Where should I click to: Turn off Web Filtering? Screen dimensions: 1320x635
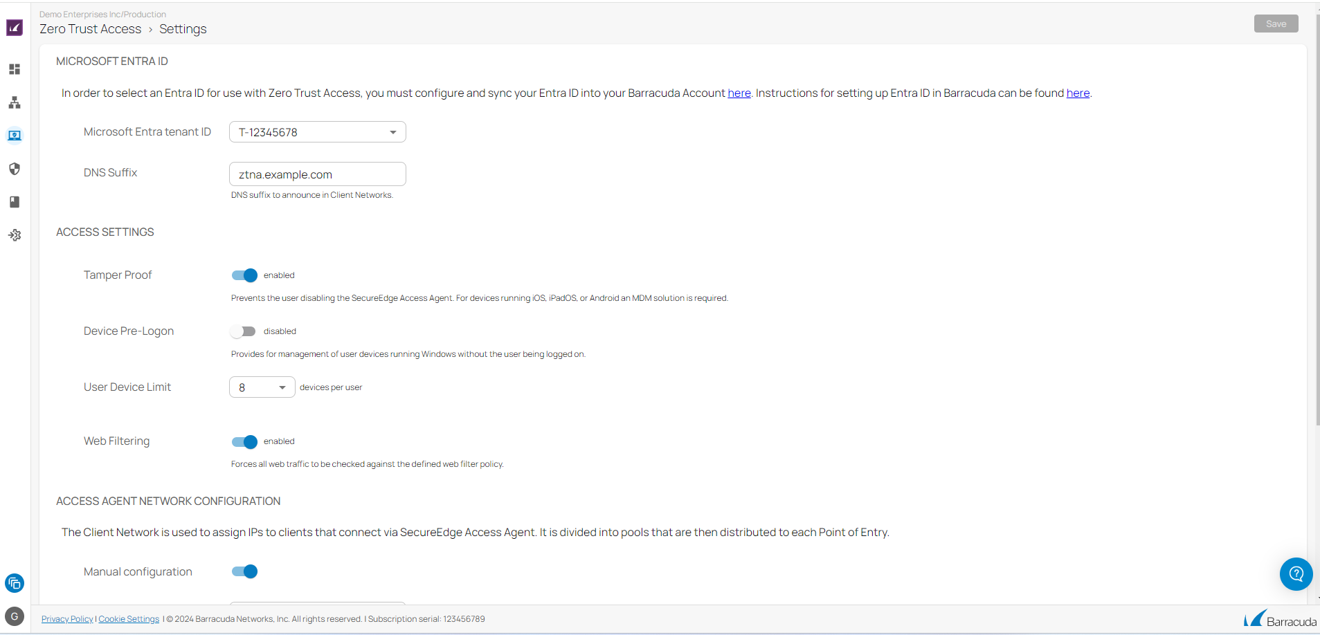(244, 441)
